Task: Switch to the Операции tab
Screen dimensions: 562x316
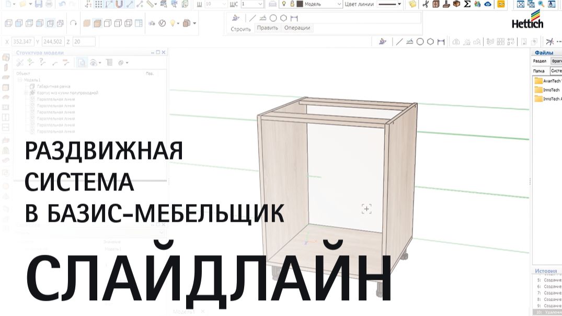Action: [x=297, y=28]
